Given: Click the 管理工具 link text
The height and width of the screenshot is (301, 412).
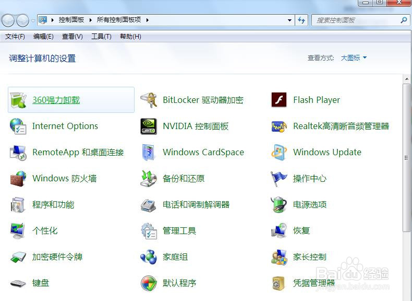Looking at the screenshot, I should pos(179,230).
